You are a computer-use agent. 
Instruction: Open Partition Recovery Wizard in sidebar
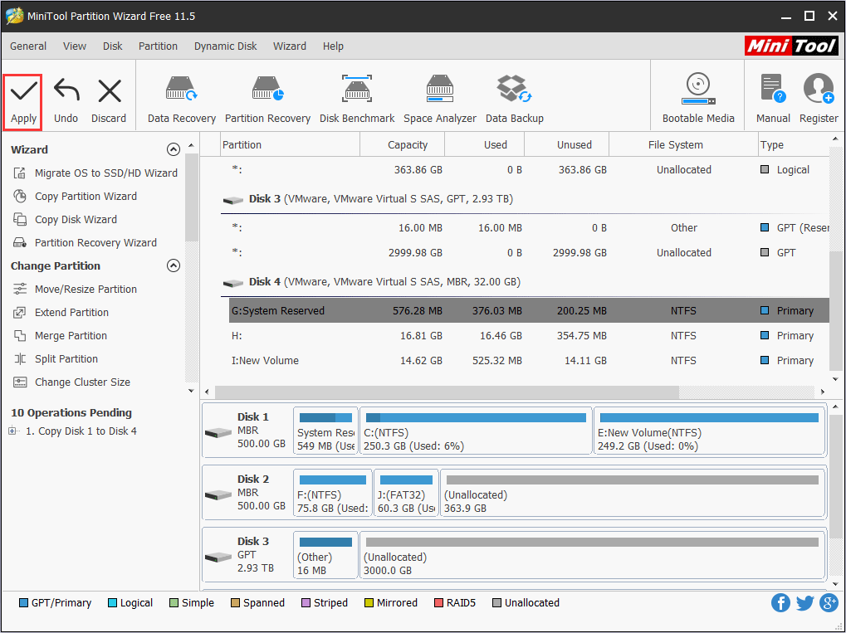point(86,242)
